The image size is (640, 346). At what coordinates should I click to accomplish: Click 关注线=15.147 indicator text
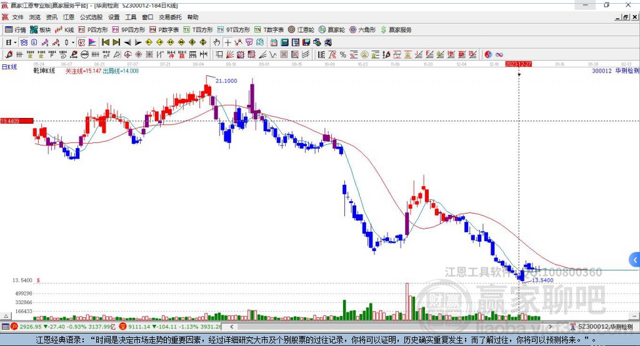pyautogui.click(x=84, y=71)
